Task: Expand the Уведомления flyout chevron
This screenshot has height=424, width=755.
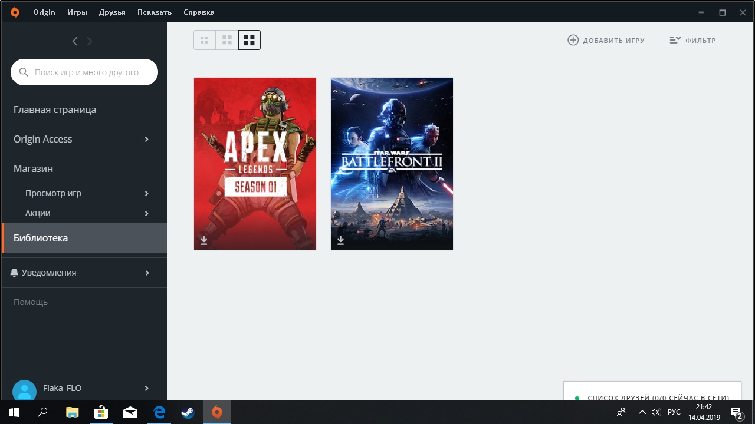Action: 147,273
